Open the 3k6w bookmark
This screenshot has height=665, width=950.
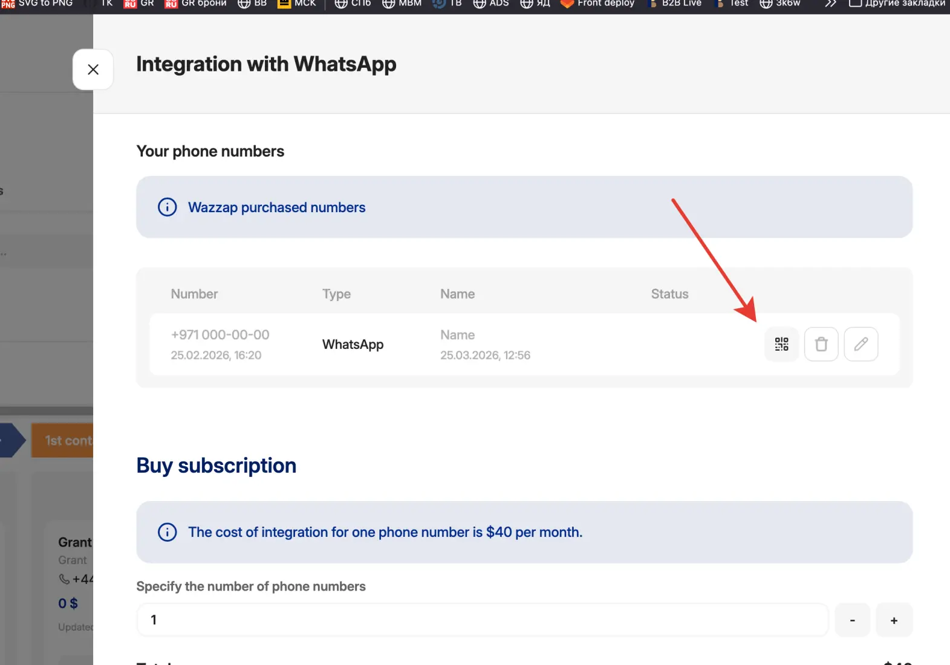780,4
